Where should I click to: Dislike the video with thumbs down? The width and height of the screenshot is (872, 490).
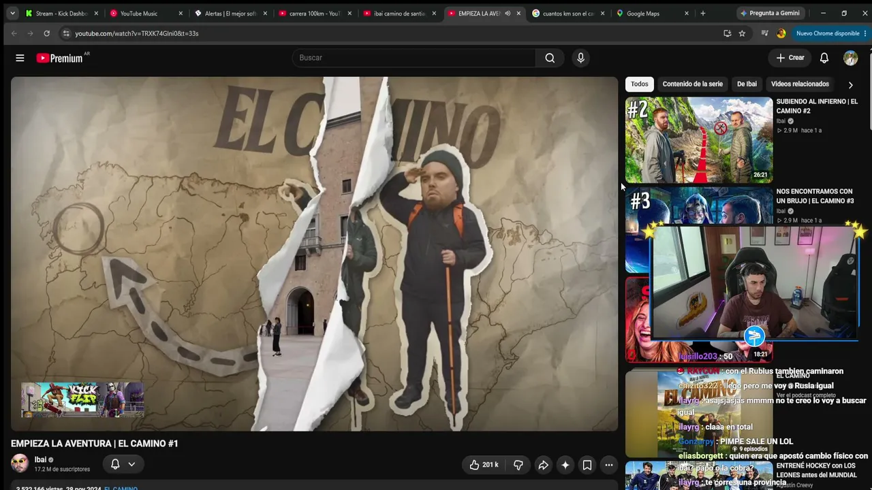(x=518, y=465)
